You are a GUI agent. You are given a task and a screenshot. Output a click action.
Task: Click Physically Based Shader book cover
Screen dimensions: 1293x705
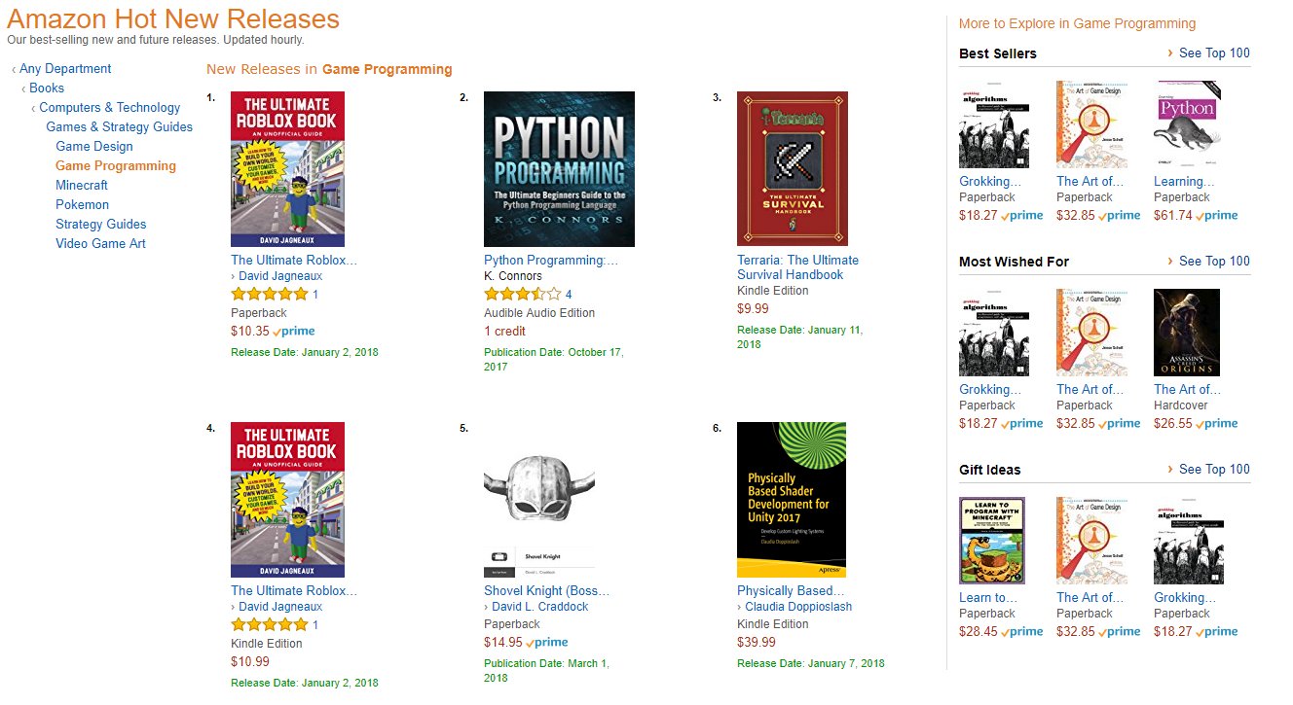(792, 500)
